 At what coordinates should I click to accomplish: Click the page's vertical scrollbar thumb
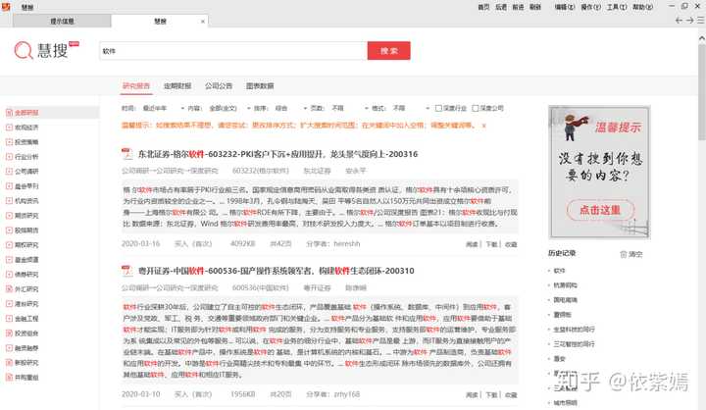[701, 92]
